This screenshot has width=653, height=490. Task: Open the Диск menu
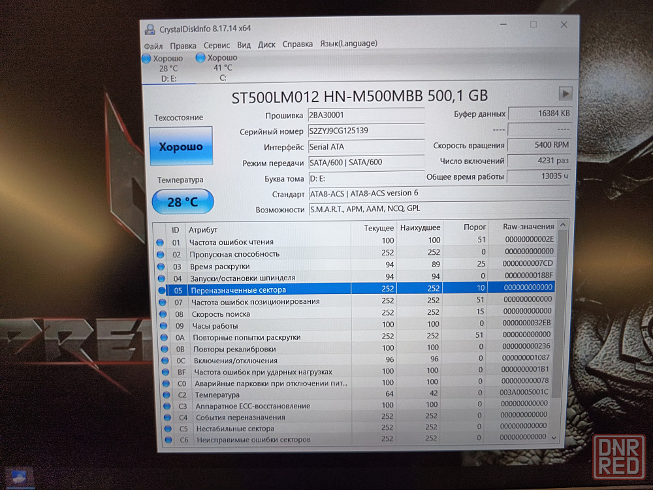point(266,45)
